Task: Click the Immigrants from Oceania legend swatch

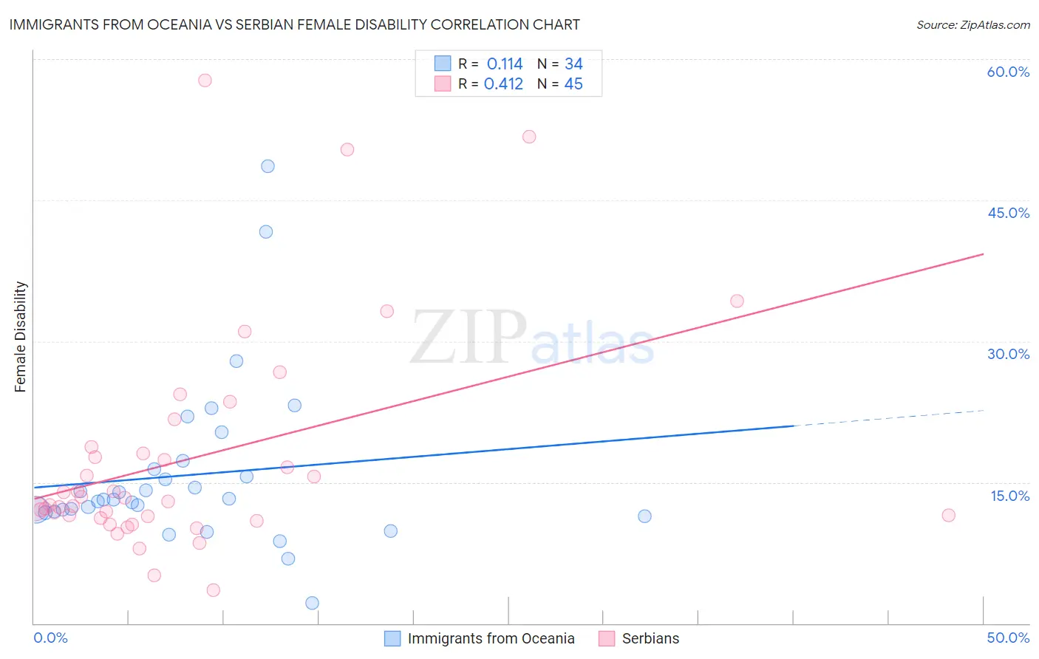Action: (x=392, y=638)
